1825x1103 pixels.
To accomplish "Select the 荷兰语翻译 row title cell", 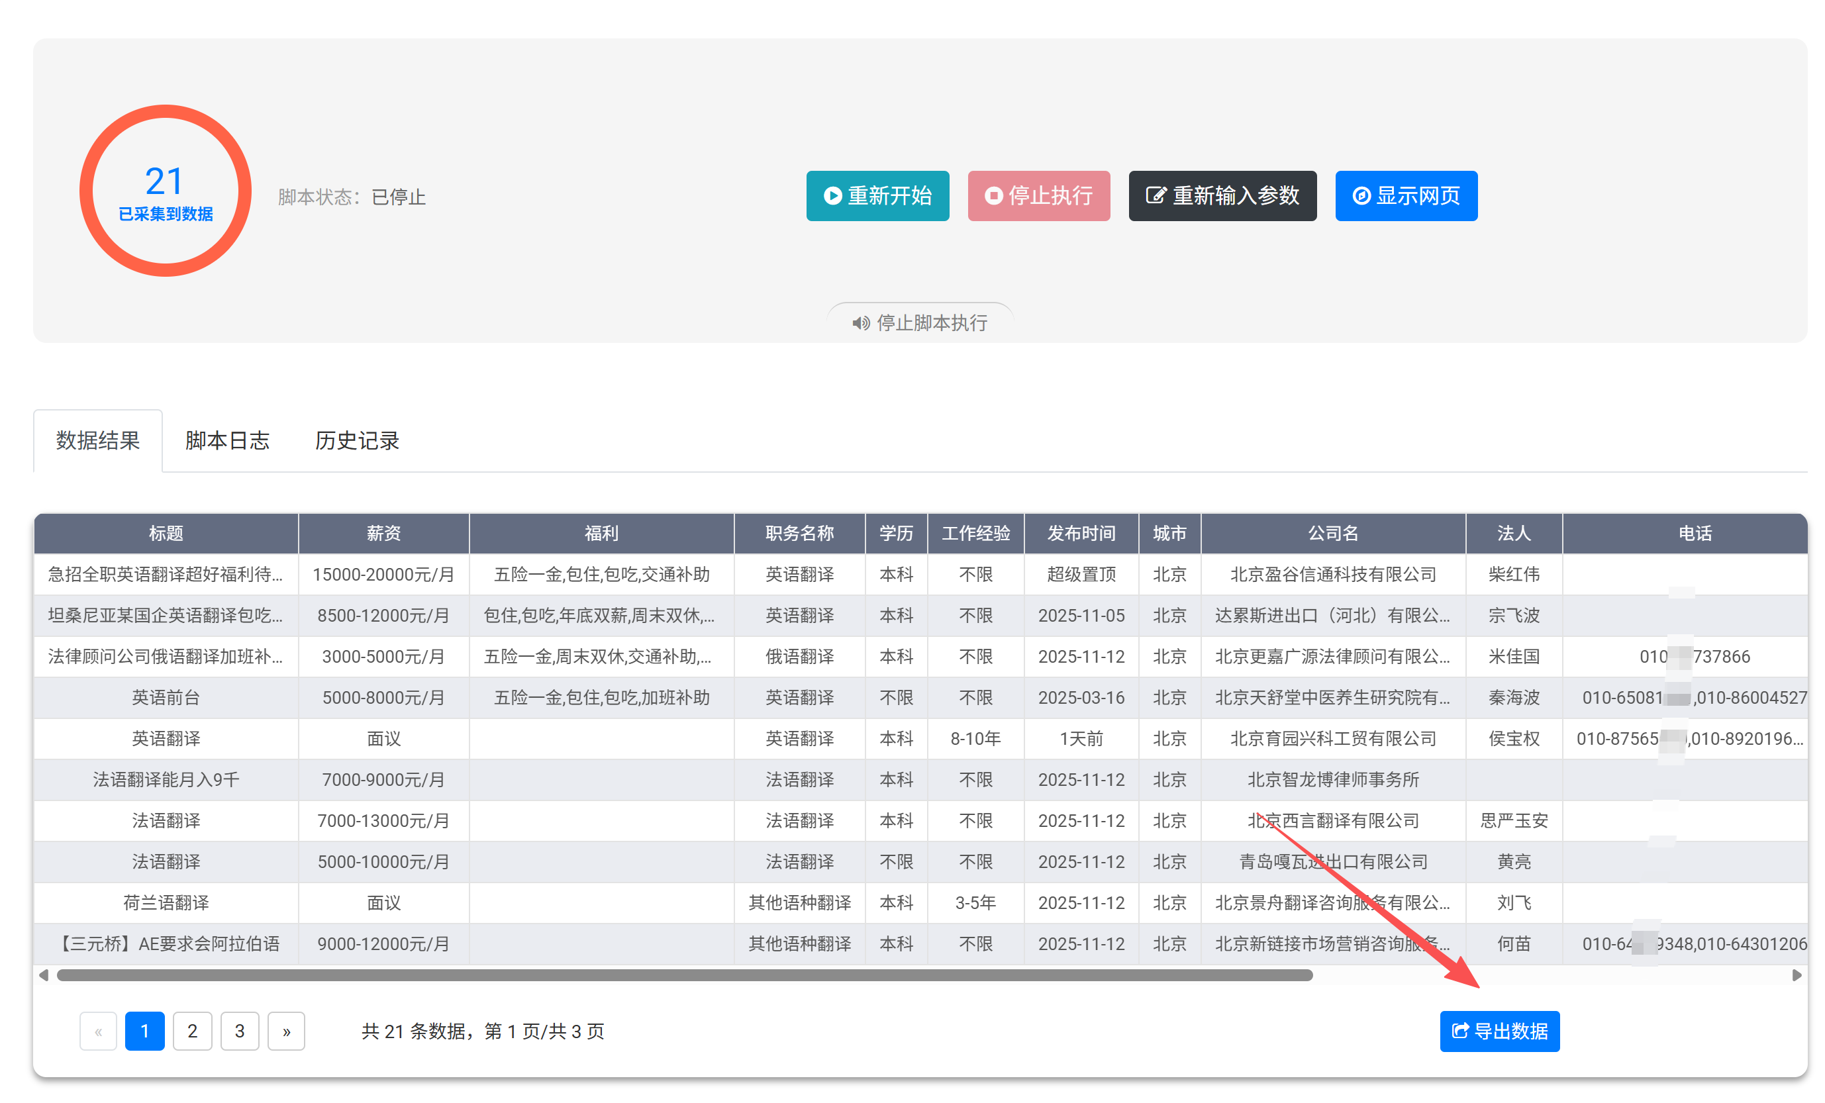I will tap(166, 902).
